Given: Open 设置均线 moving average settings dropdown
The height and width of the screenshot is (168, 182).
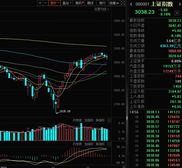Looking at the screenshot, I should (101, 9).
